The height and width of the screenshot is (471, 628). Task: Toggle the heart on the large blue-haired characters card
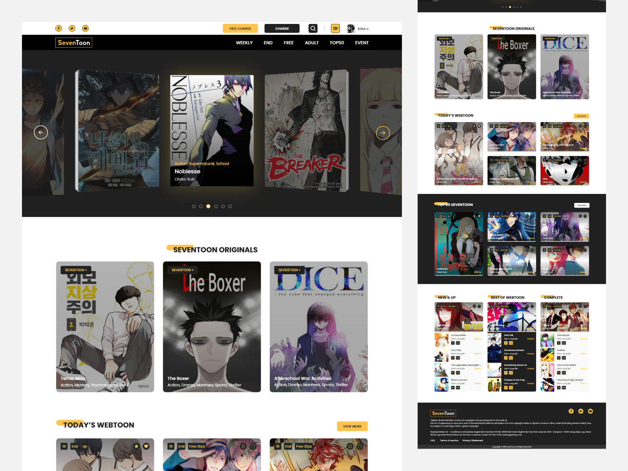pos(253,446)
